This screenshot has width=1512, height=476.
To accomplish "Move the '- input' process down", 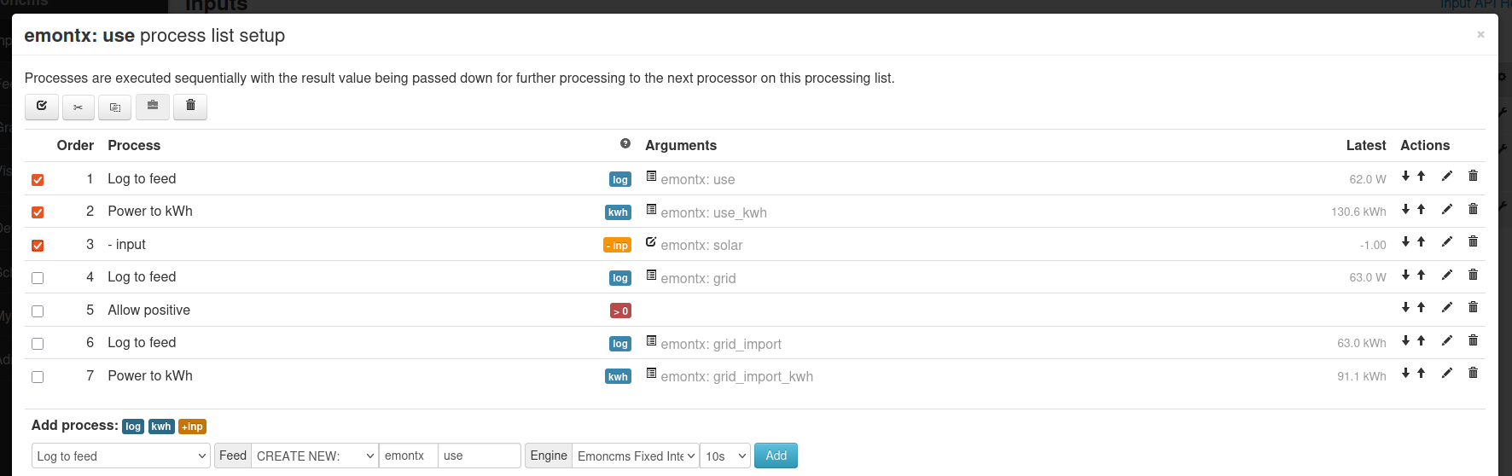I will click(1405, 241).
